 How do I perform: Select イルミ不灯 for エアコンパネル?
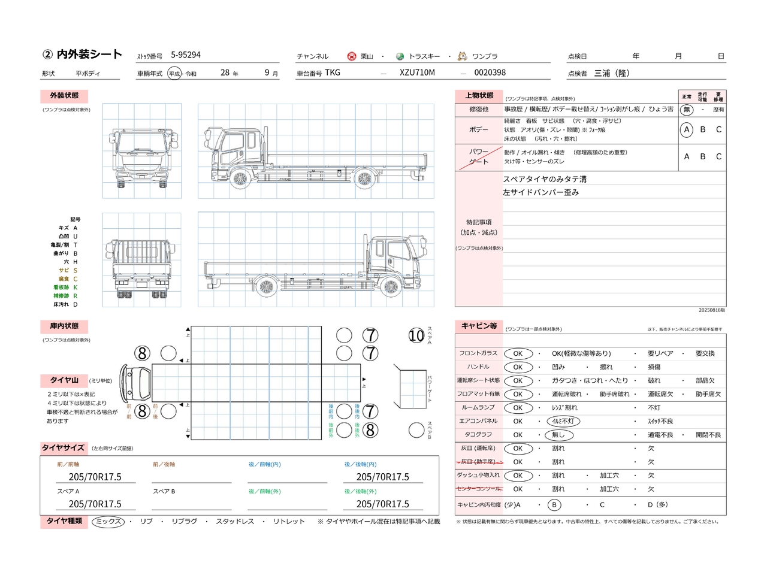[563, 421]
